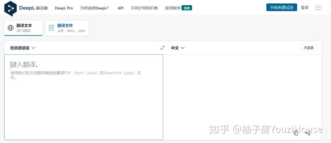
Task: Open the 术语表 glossary button
Action: tap(309, 48)
